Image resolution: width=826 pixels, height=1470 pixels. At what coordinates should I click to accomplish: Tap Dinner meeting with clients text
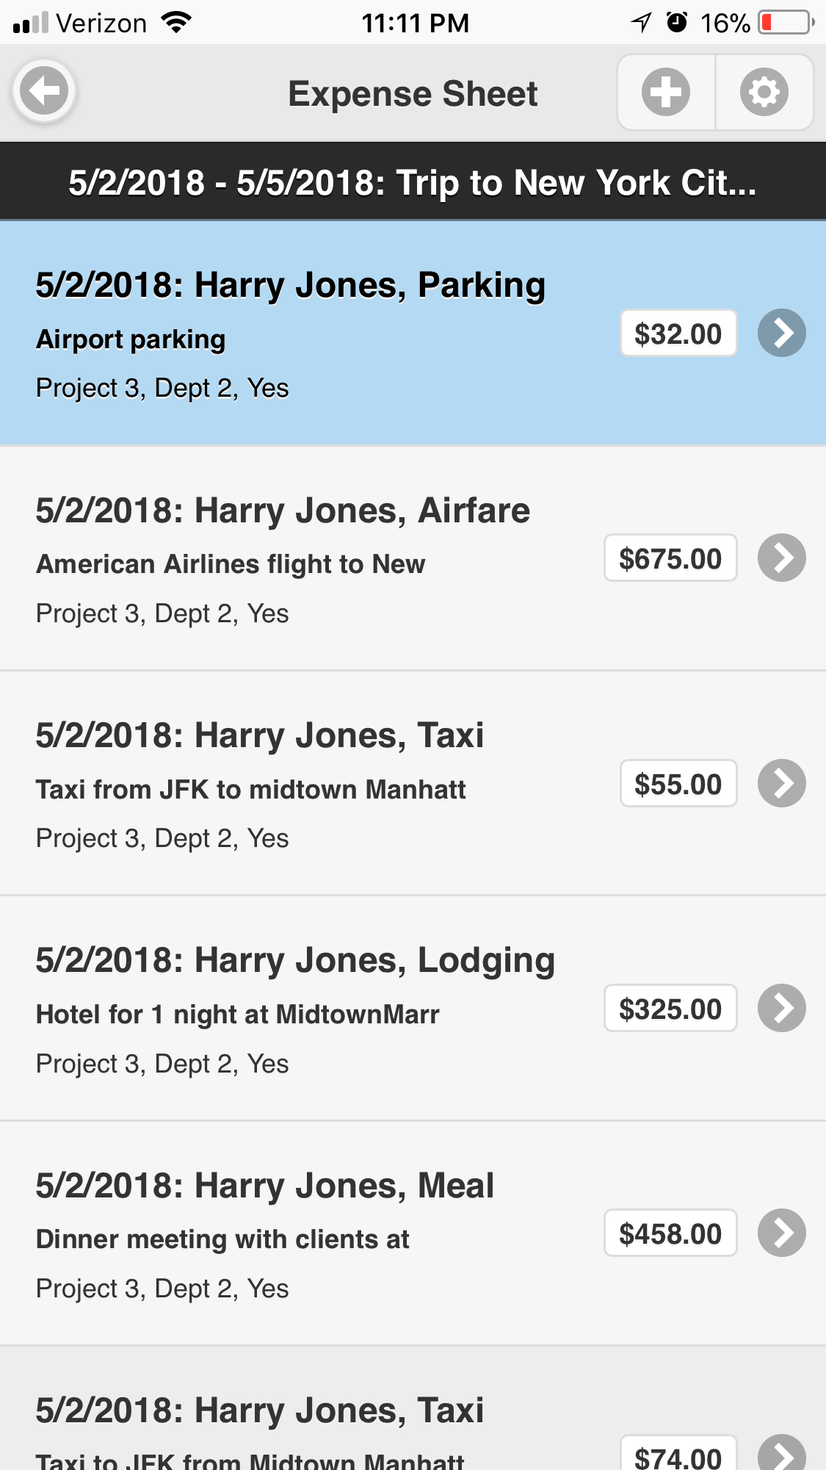click(222, 1239)
